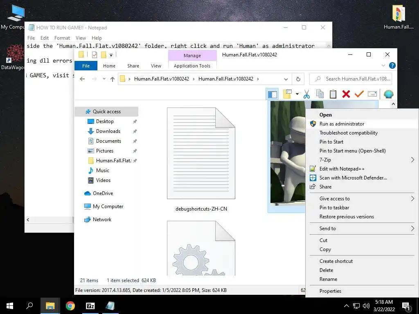Open Desktop in navigation pane
Viewport: 419px width, 314px height.
click(x=105, y=121)
